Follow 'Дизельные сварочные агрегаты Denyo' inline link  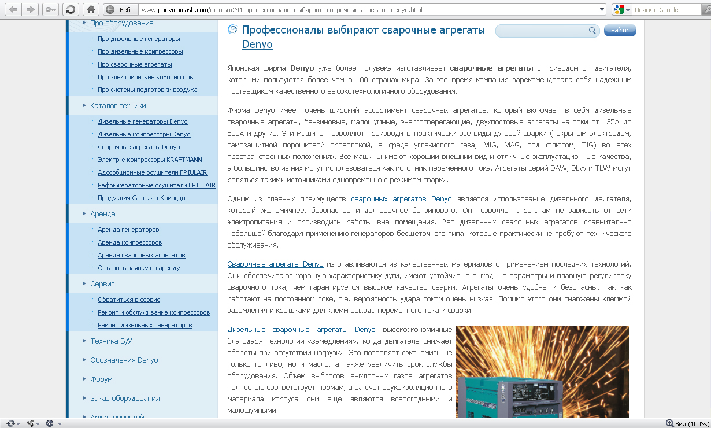pos(301,330)
